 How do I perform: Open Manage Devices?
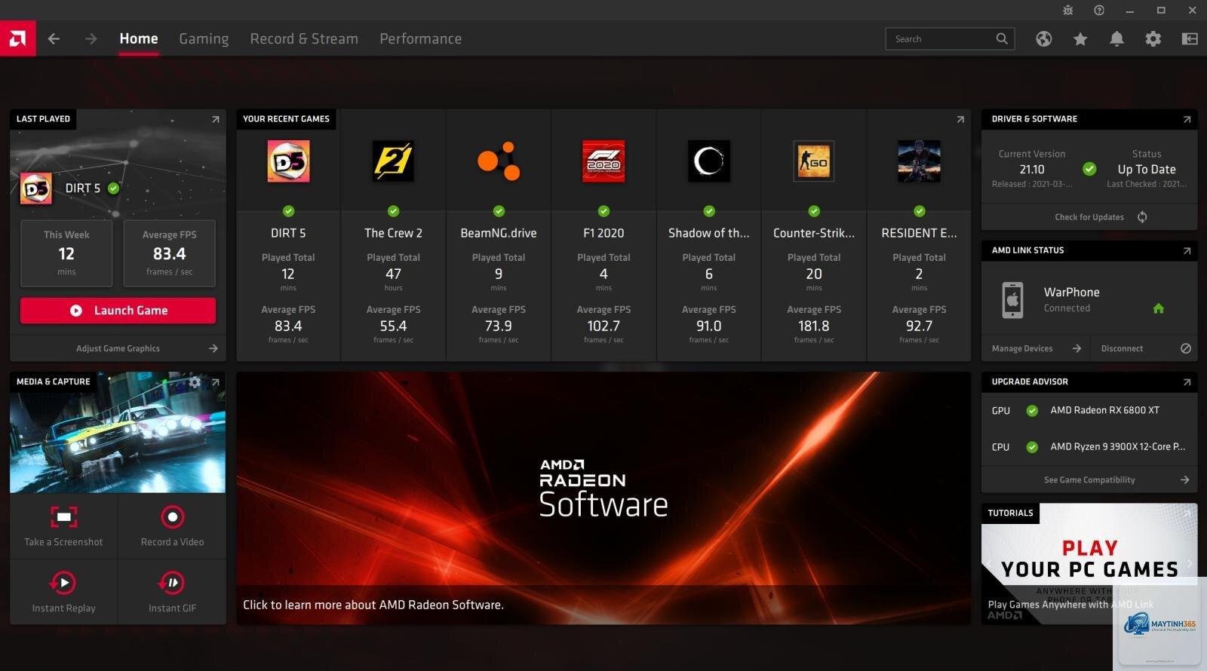pos(1037,348)
